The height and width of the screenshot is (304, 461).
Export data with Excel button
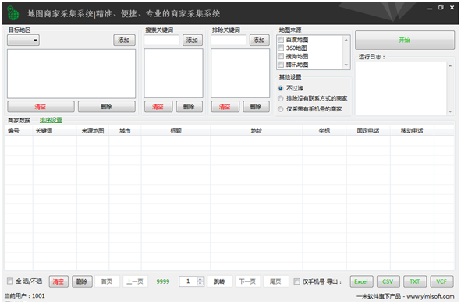pos(361,281)
